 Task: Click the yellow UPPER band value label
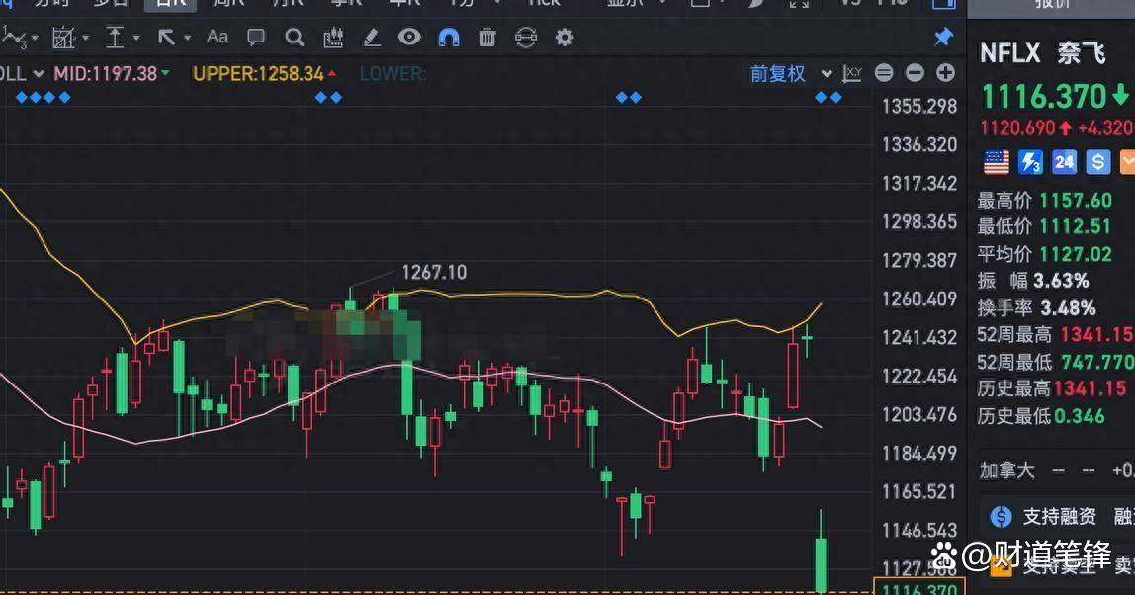click(258, 73)
